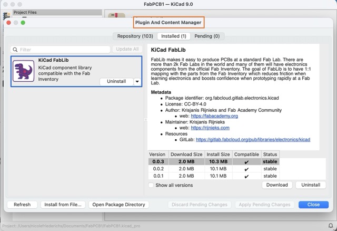Switch to the Repository (103) tab
This screenshot has width=337, height=231.
pyautogui.click(x=135, y=36)
